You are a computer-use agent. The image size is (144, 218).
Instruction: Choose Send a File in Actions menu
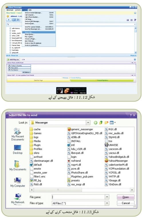pyautogui.click(x=39, y=32)
